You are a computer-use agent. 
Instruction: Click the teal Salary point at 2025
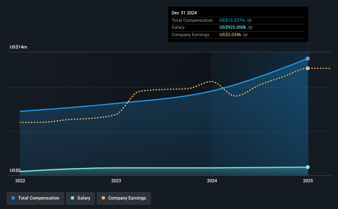308,167
